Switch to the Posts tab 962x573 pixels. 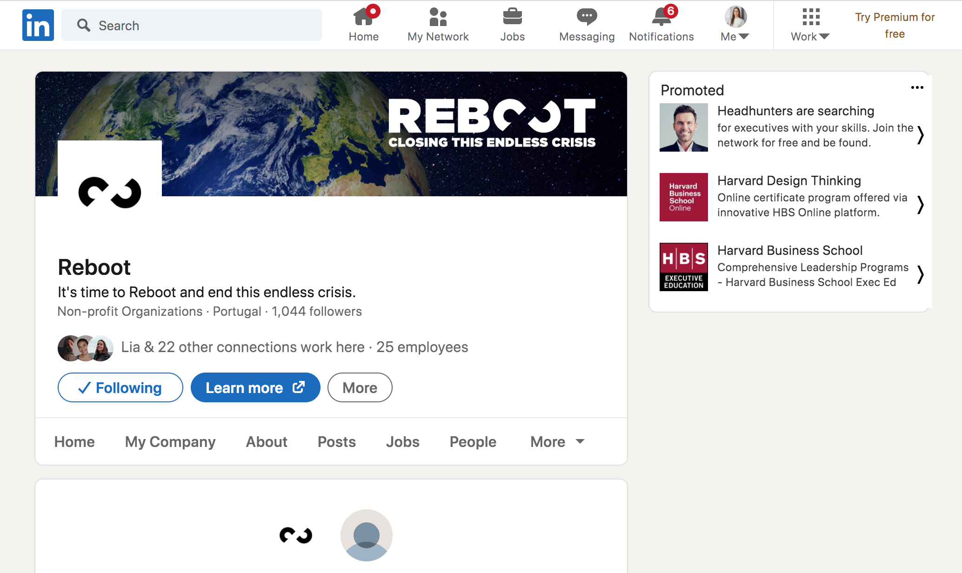(x=337, y=441)
